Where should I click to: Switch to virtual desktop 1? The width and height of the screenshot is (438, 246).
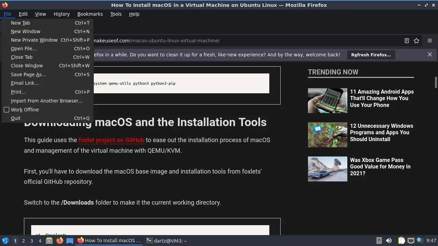coord(15,241)
